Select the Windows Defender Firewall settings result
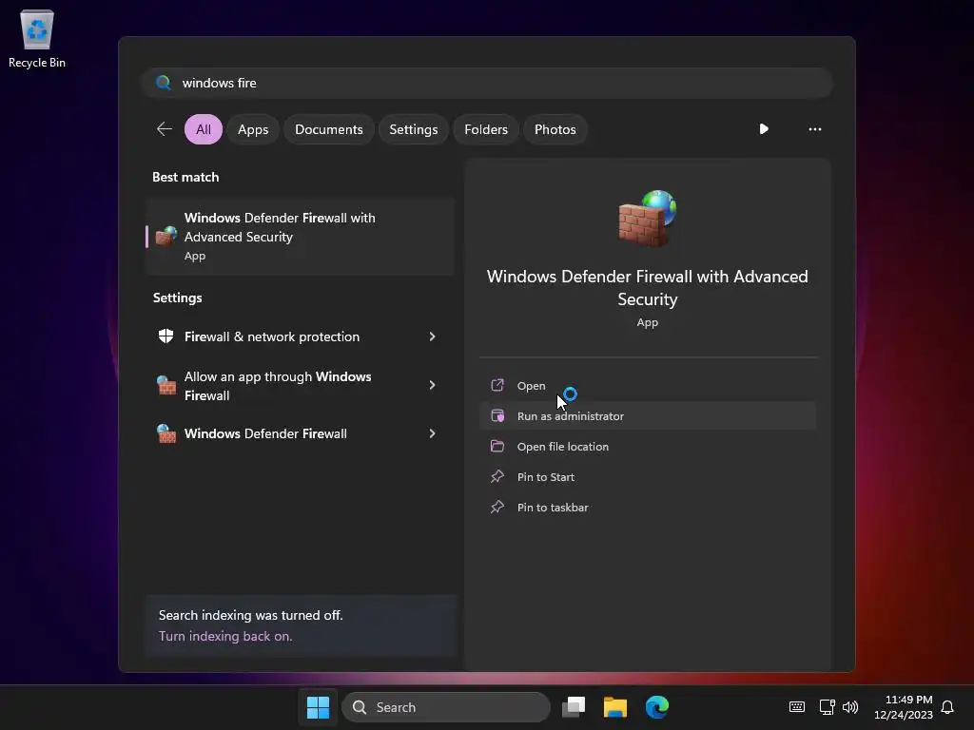 [x=301, y=433]
